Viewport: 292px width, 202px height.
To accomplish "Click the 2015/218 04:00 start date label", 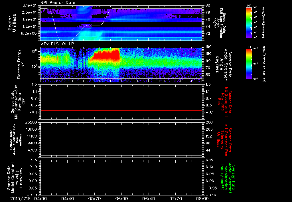I will tap(29, 199).
